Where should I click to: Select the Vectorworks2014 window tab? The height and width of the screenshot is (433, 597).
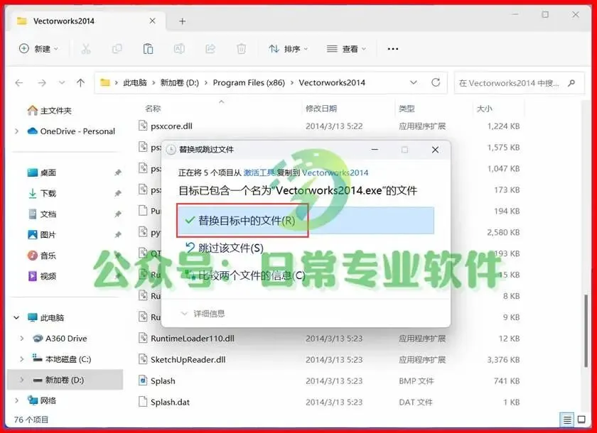point(87,21)
